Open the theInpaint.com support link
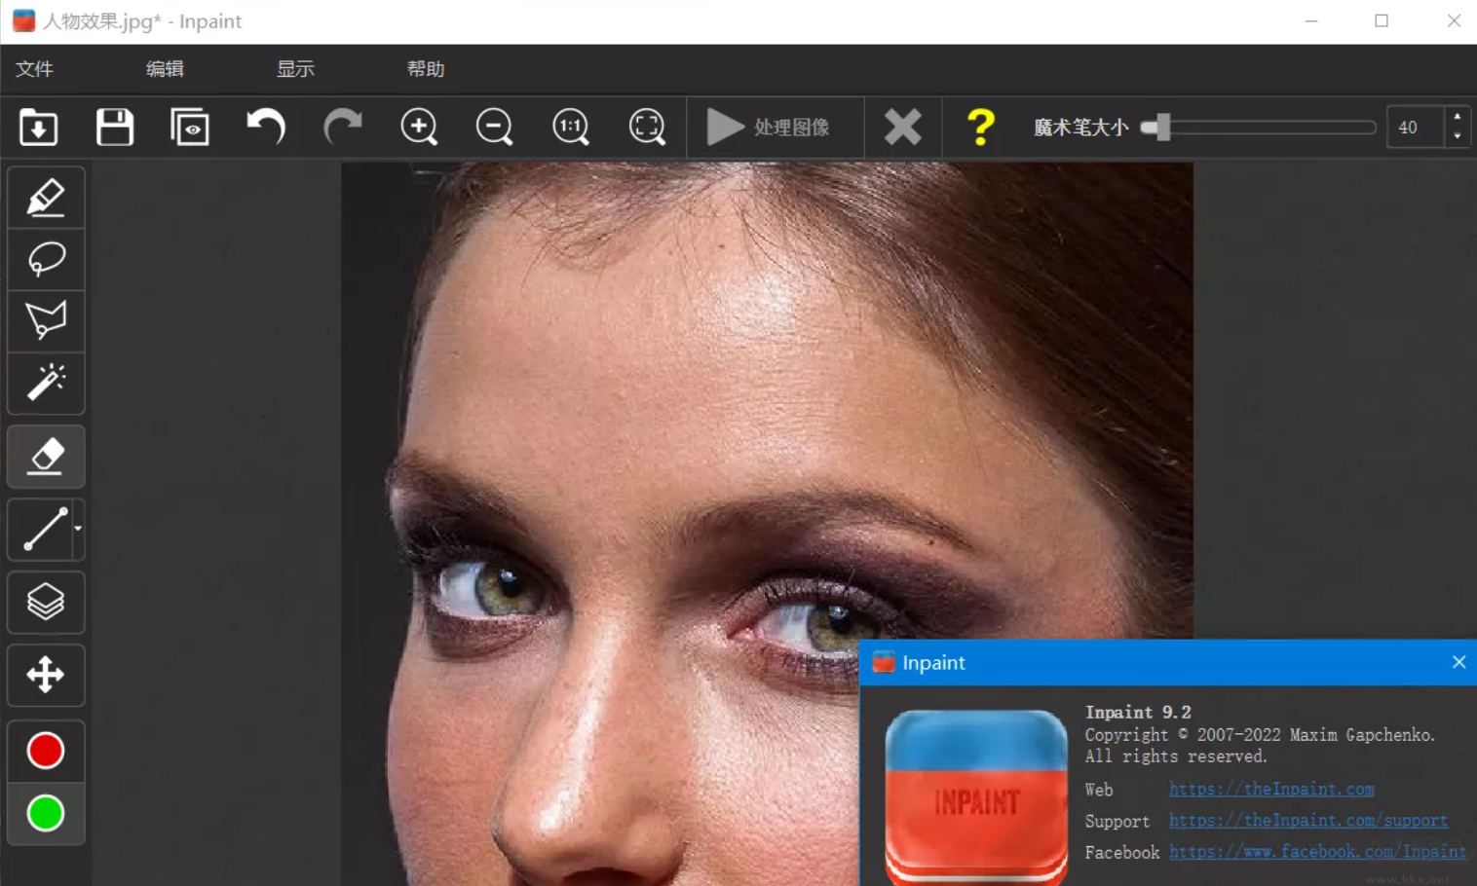 coord(1307,821)
